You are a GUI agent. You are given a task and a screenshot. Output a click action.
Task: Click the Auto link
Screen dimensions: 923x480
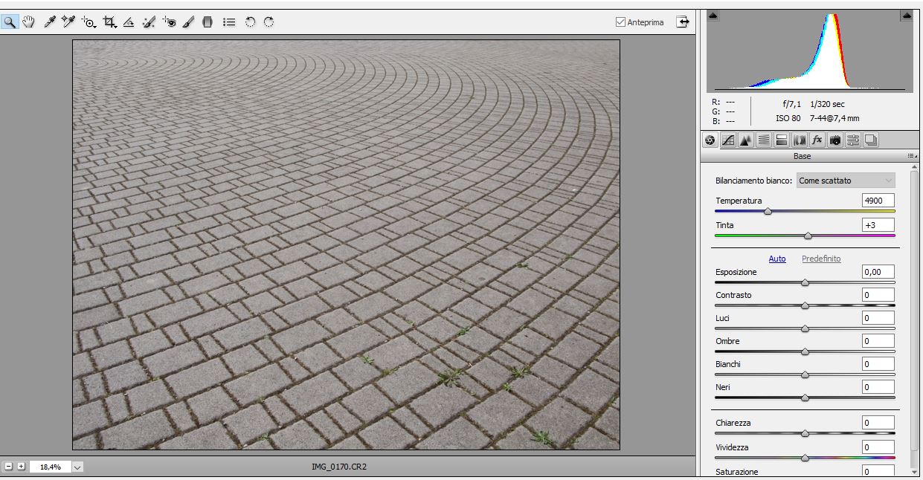click(776, 259)
